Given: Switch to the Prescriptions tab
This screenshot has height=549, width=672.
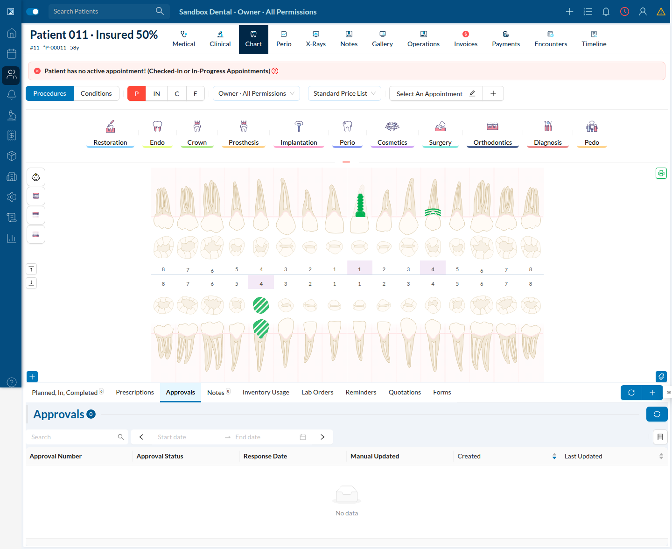Looking at the screenshot, I should [x=135, y=392].
